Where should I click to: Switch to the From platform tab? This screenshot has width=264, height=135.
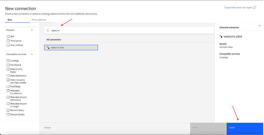click(x=39, y=20)
